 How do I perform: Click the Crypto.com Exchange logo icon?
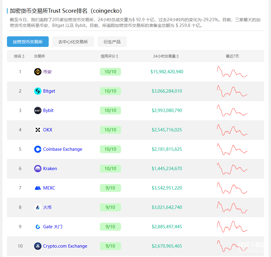click(38, 246)
